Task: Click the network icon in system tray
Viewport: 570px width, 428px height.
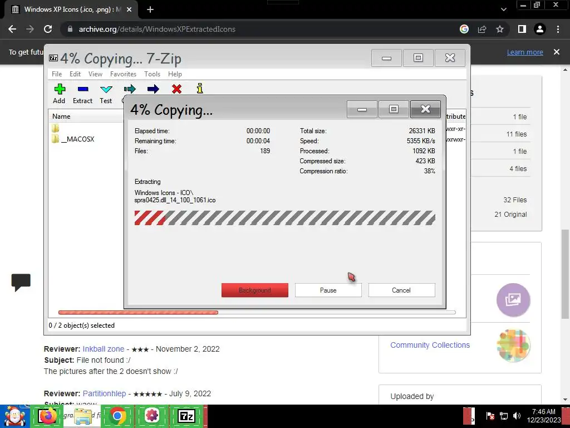Action: coord(503,416)
